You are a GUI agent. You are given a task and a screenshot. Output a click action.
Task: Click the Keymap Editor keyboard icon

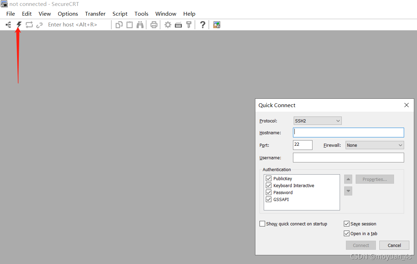tap(178, 25)
